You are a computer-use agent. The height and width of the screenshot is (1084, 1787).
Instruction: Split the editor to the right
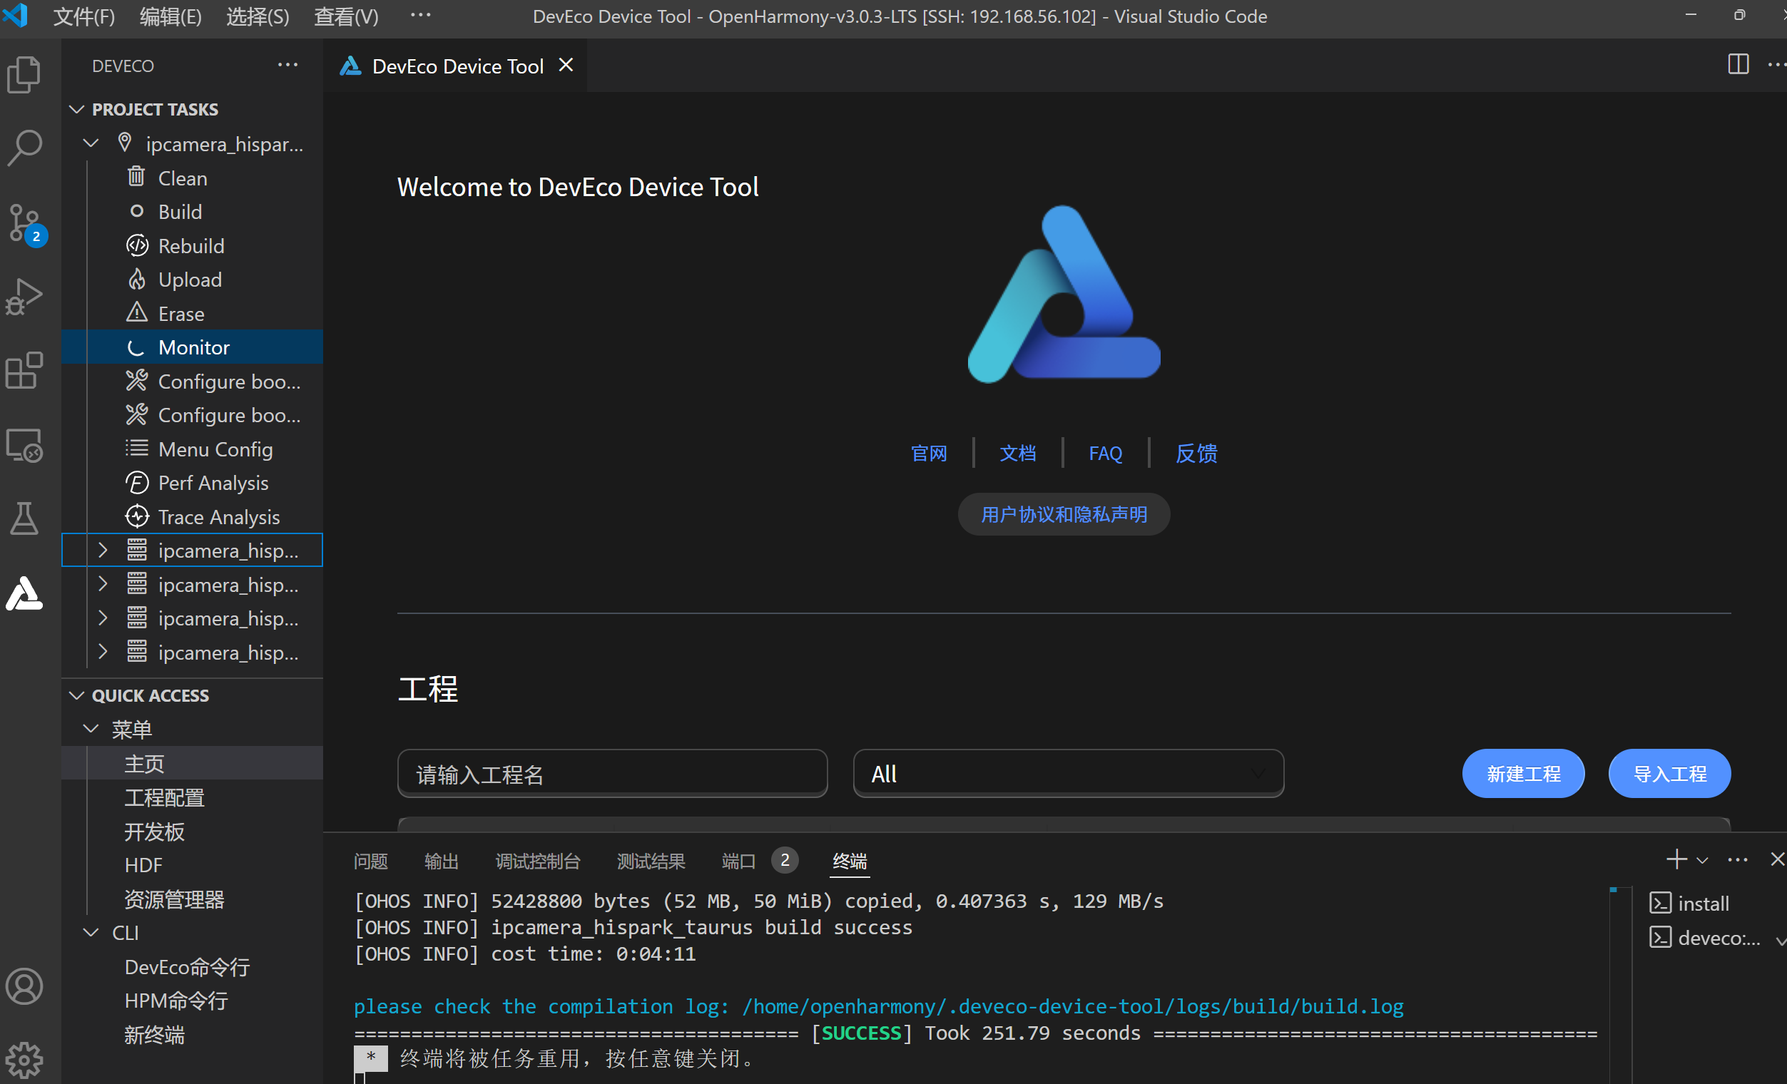tap(1738, 64)
